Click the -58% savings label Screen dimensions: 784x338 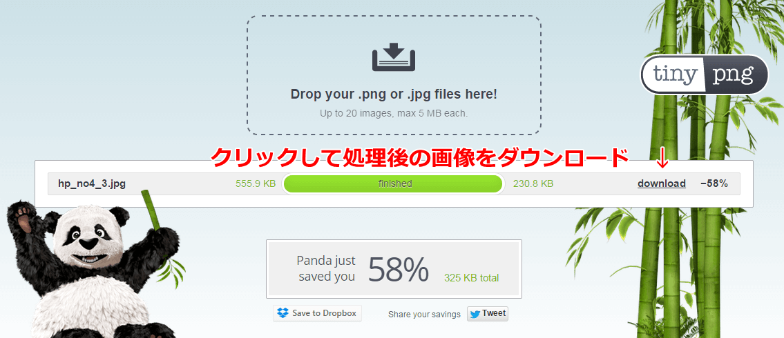pyautogui.click(x=714, y=183)
